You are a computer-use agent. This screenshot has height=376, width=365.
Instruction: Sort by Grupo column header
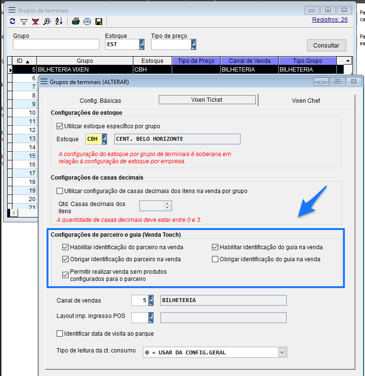[85, 61]
